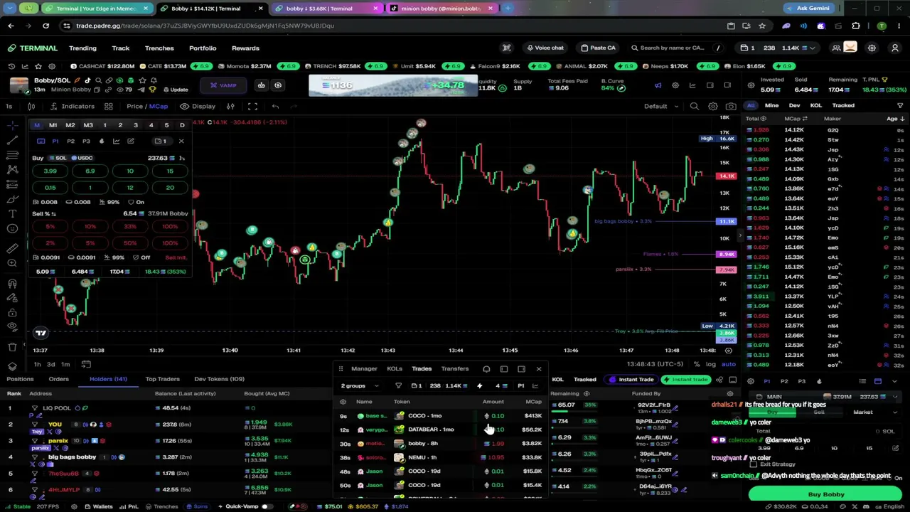This screenshot has height=512, width=910.
Task: Select the crosshair cursor tool
Action: (12, 125)
